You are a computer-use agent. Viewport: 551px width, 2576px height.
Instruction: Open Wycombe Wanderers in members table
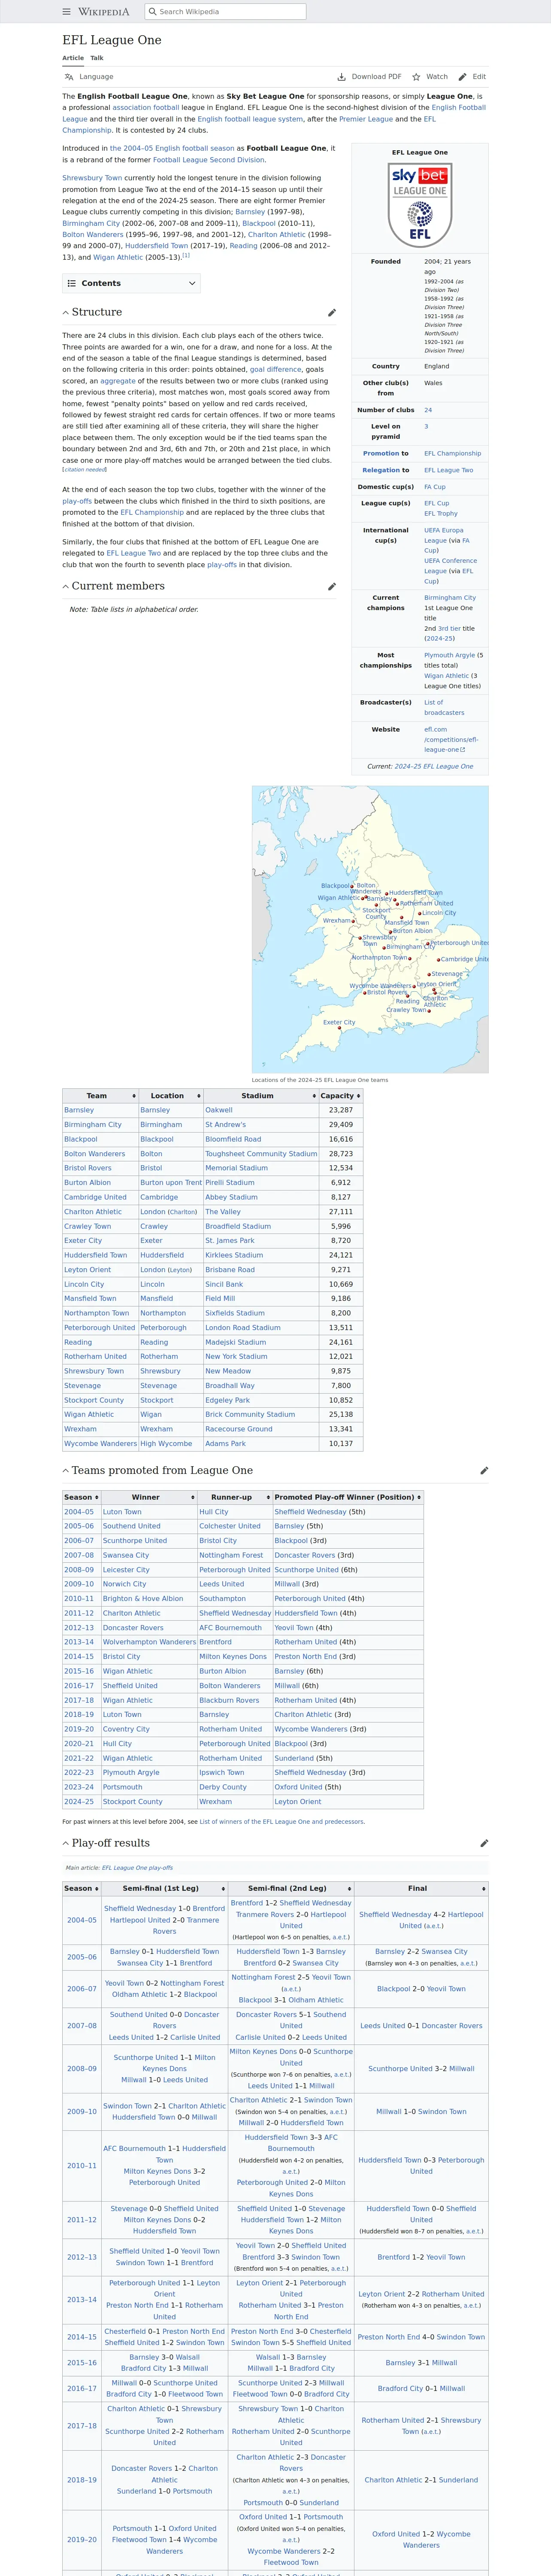100,1444
